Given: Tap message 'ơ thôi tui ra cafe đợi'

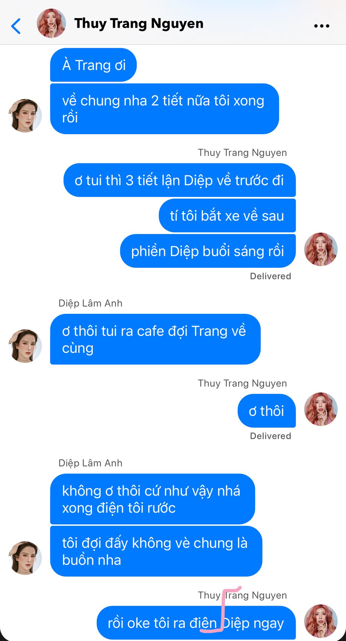Looking at the screenshot, I should point(155,339).
